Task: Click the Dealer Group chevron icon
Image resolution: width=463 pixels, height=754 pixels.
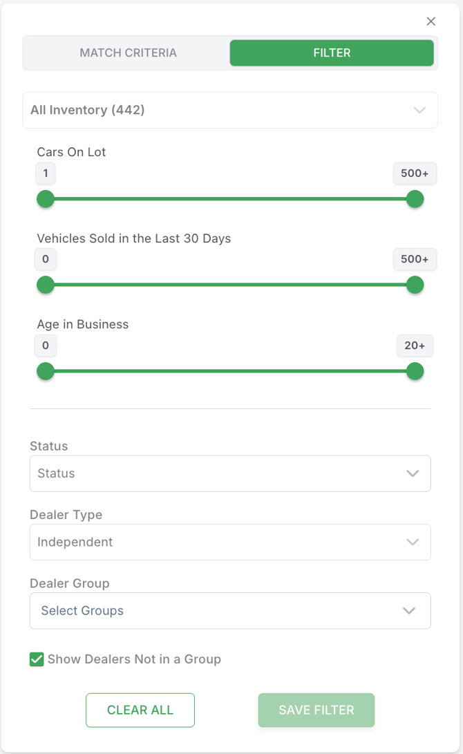Action: (x=409, y=611)
